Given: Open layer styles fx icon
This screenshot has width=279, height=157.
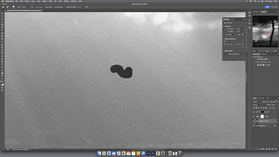Looking at the screenshot, I should click(x=261, y=149).
